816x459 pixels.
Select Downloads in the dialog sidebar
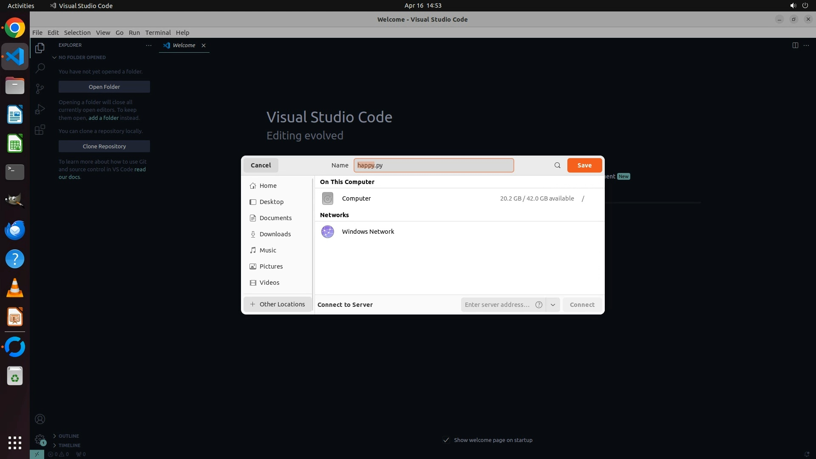[275, 234]
